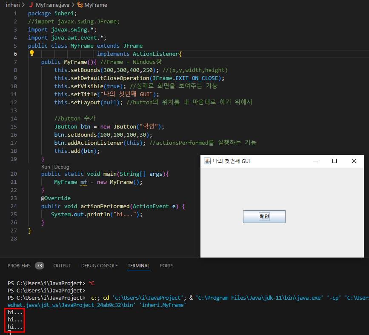Click the MyFrame class breadcrumb item
Viewport: 369px width, 335px height.
(x=95, y=5)
